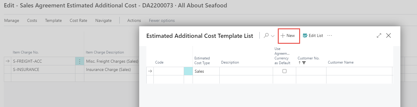Open the S-FREIGHT-ACC row three-dot menu
This screenshot has width=417, height=107.
click(80, 61)
